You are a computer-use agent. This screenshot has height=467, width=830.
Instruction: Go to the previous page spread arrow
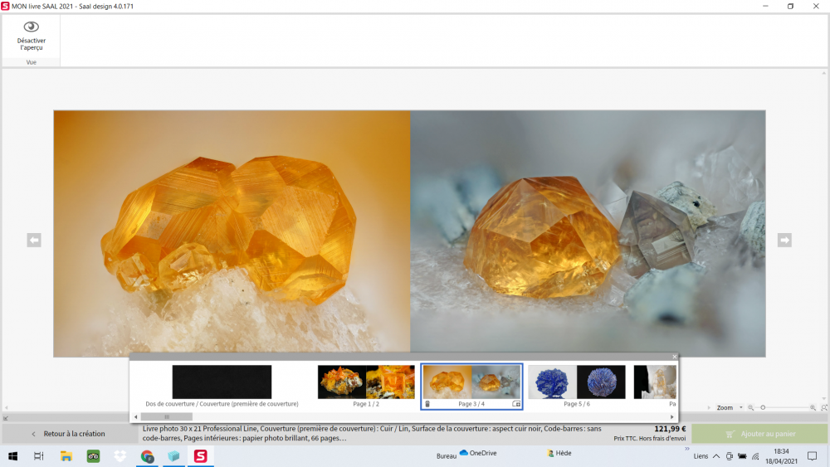pos(34,241)
